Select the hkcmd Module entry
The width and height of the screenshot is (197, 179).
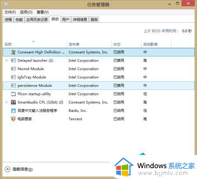point(31,69)
